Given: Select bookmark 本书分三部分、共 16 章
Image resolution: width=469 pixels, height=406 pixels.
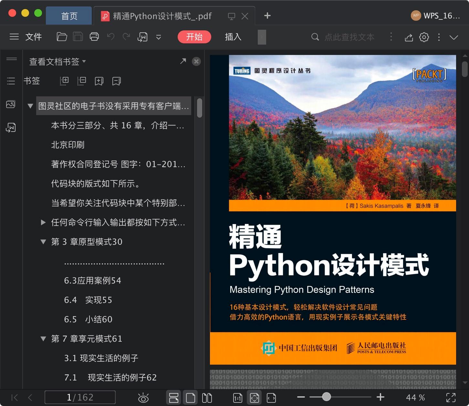Looking at the screenshot, I should click(118, 125).
